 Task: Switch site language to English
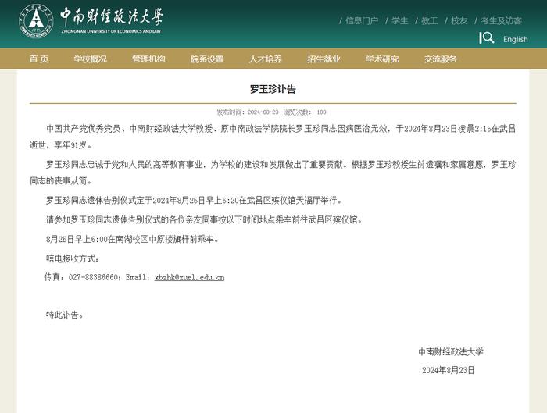(515, 39)
